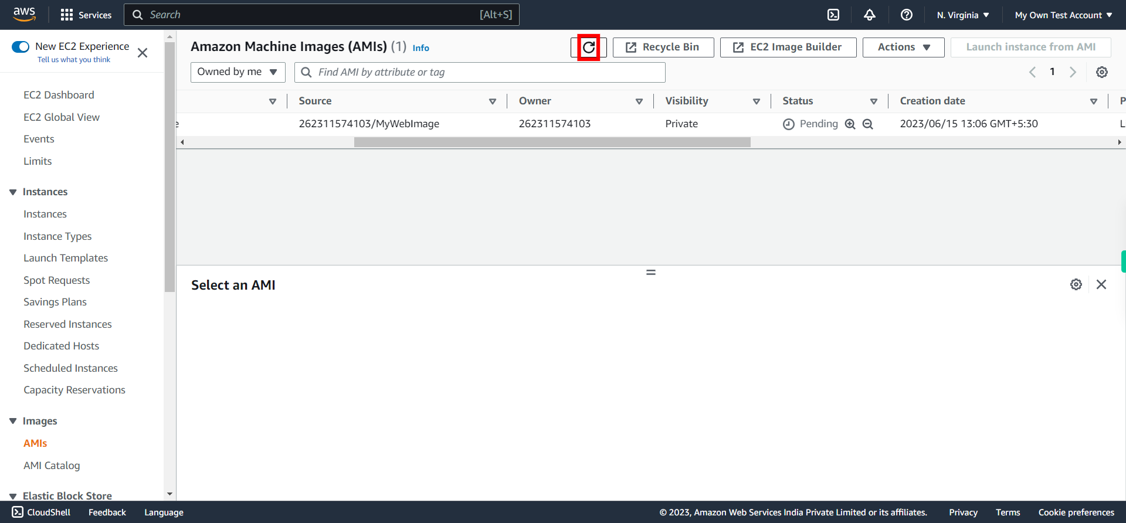
Task: Open Instances list in sidebar
Action: [x=45, y=214]
